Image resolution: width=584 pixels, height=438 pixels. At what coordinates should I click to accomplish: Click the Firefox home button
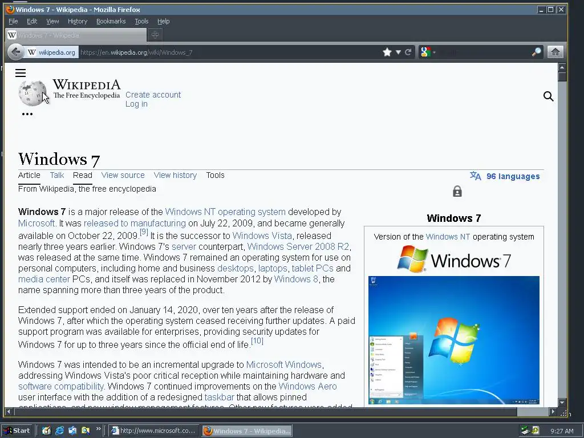(x=555, y=52)
